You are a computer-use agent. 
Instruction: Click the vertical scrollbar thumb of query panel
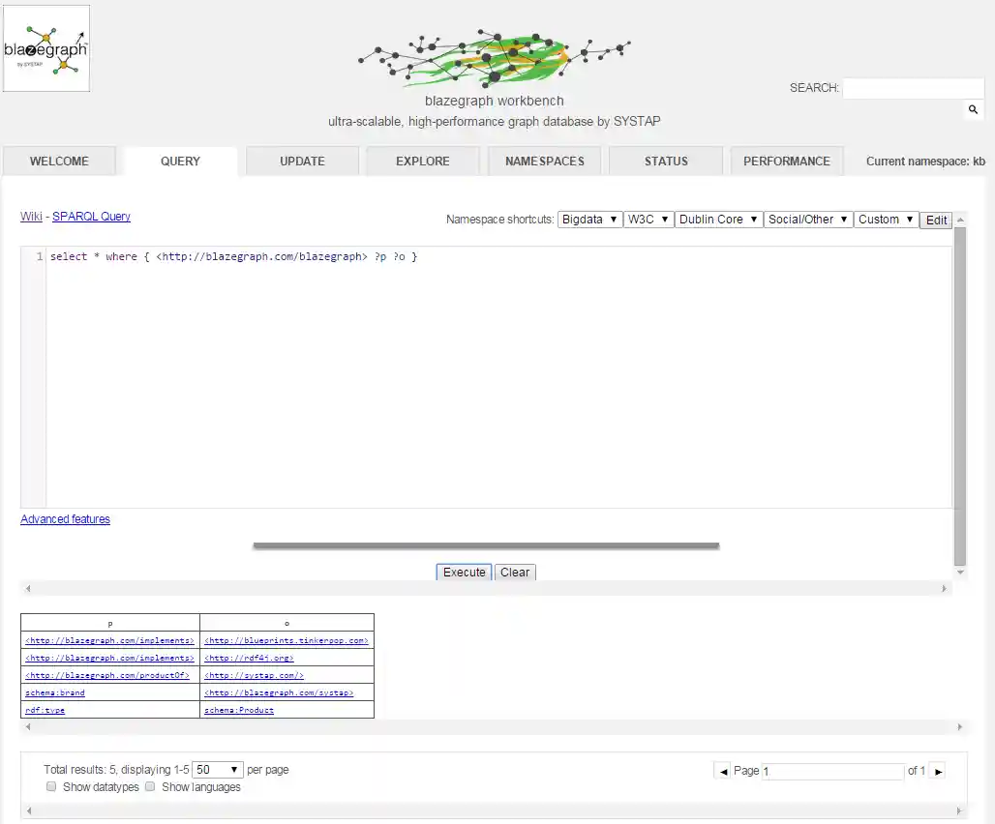click(x=960, y=395)
